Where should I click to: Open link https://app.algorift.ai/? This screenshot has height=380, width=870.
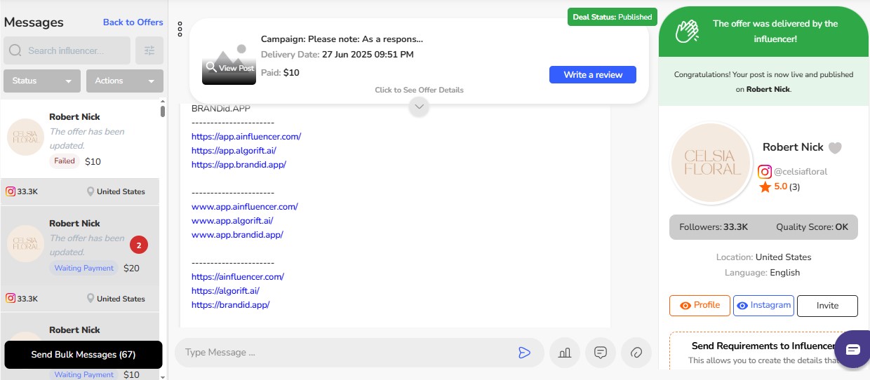coord(234,151)
